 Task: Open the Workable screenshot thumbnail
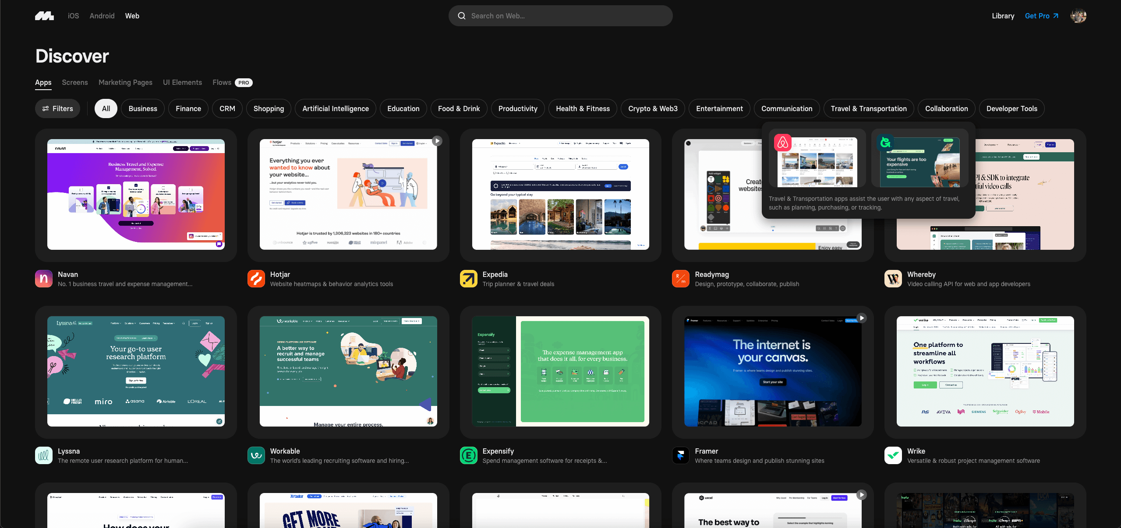point(348,371)
